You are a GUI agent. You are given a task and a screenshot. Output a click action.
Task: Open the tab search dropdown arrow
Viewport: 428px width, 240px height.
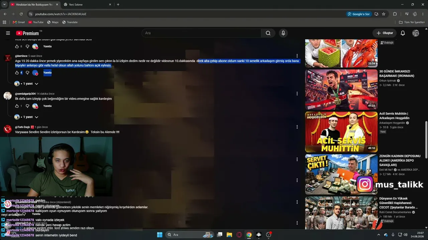click(x=4, y=5)
